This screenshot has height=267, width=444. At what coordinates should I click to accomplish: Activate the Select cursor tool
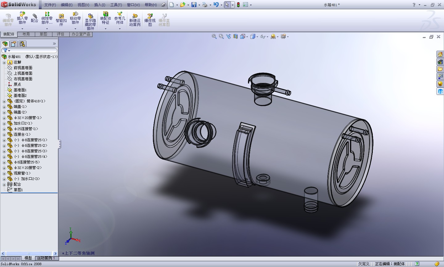point(227,5)
